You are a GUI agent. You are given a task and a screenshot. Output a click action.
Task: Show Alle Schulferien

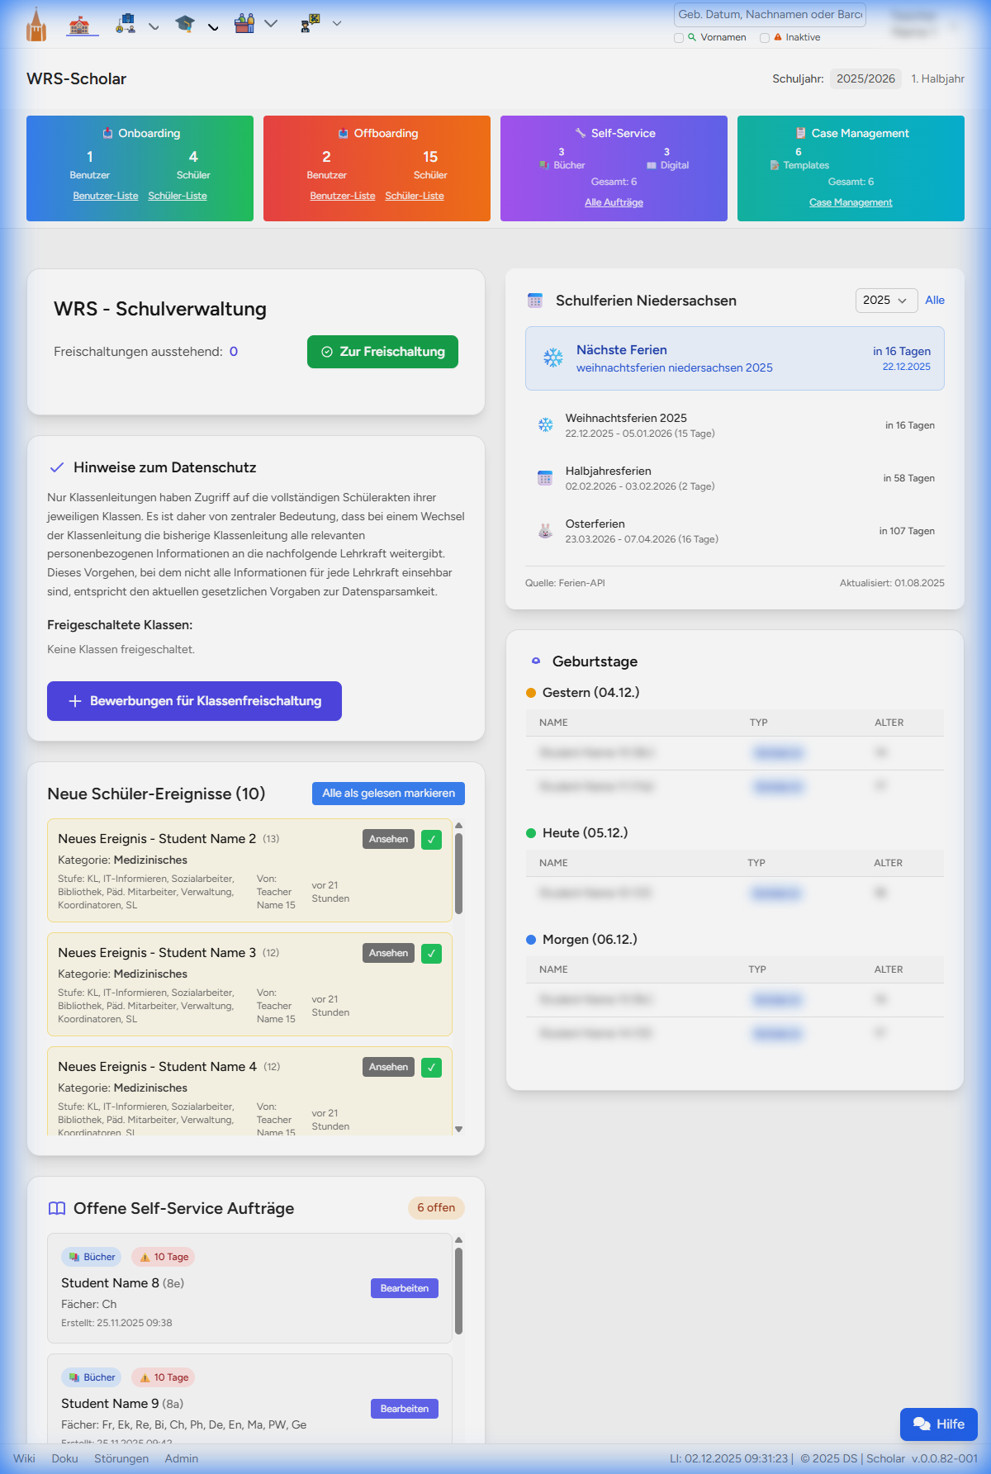tap(935, 300)
